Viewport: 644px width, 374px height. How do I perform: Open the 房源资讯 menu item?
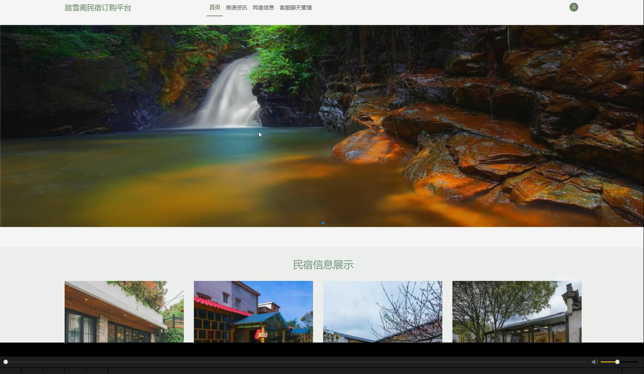(236, 7)
